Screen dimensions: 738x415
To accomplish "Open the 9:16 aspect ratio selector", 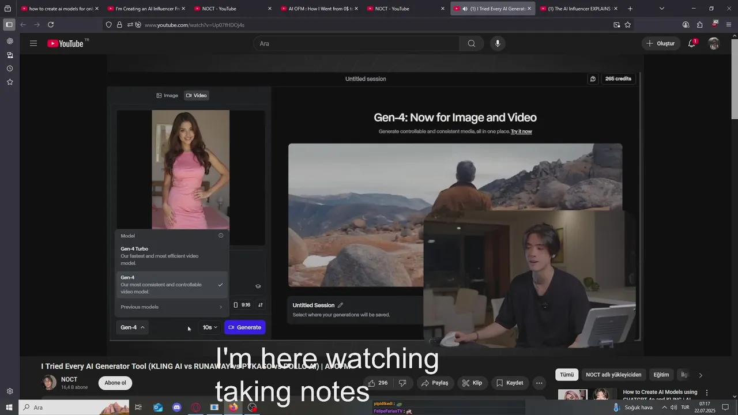I will pyautogui.click(x=242, y=305).
